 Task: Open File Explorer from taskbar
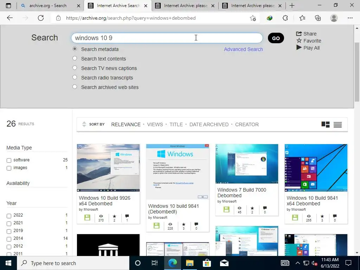[189, 263]
